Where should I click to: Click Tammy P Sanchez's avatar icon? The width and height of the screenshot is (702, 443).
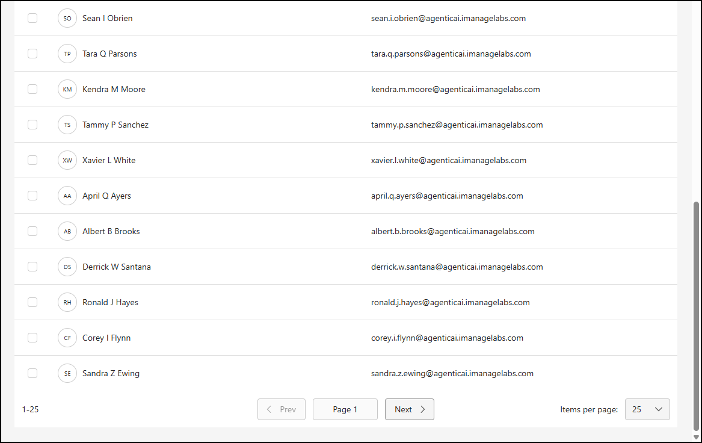67,125
